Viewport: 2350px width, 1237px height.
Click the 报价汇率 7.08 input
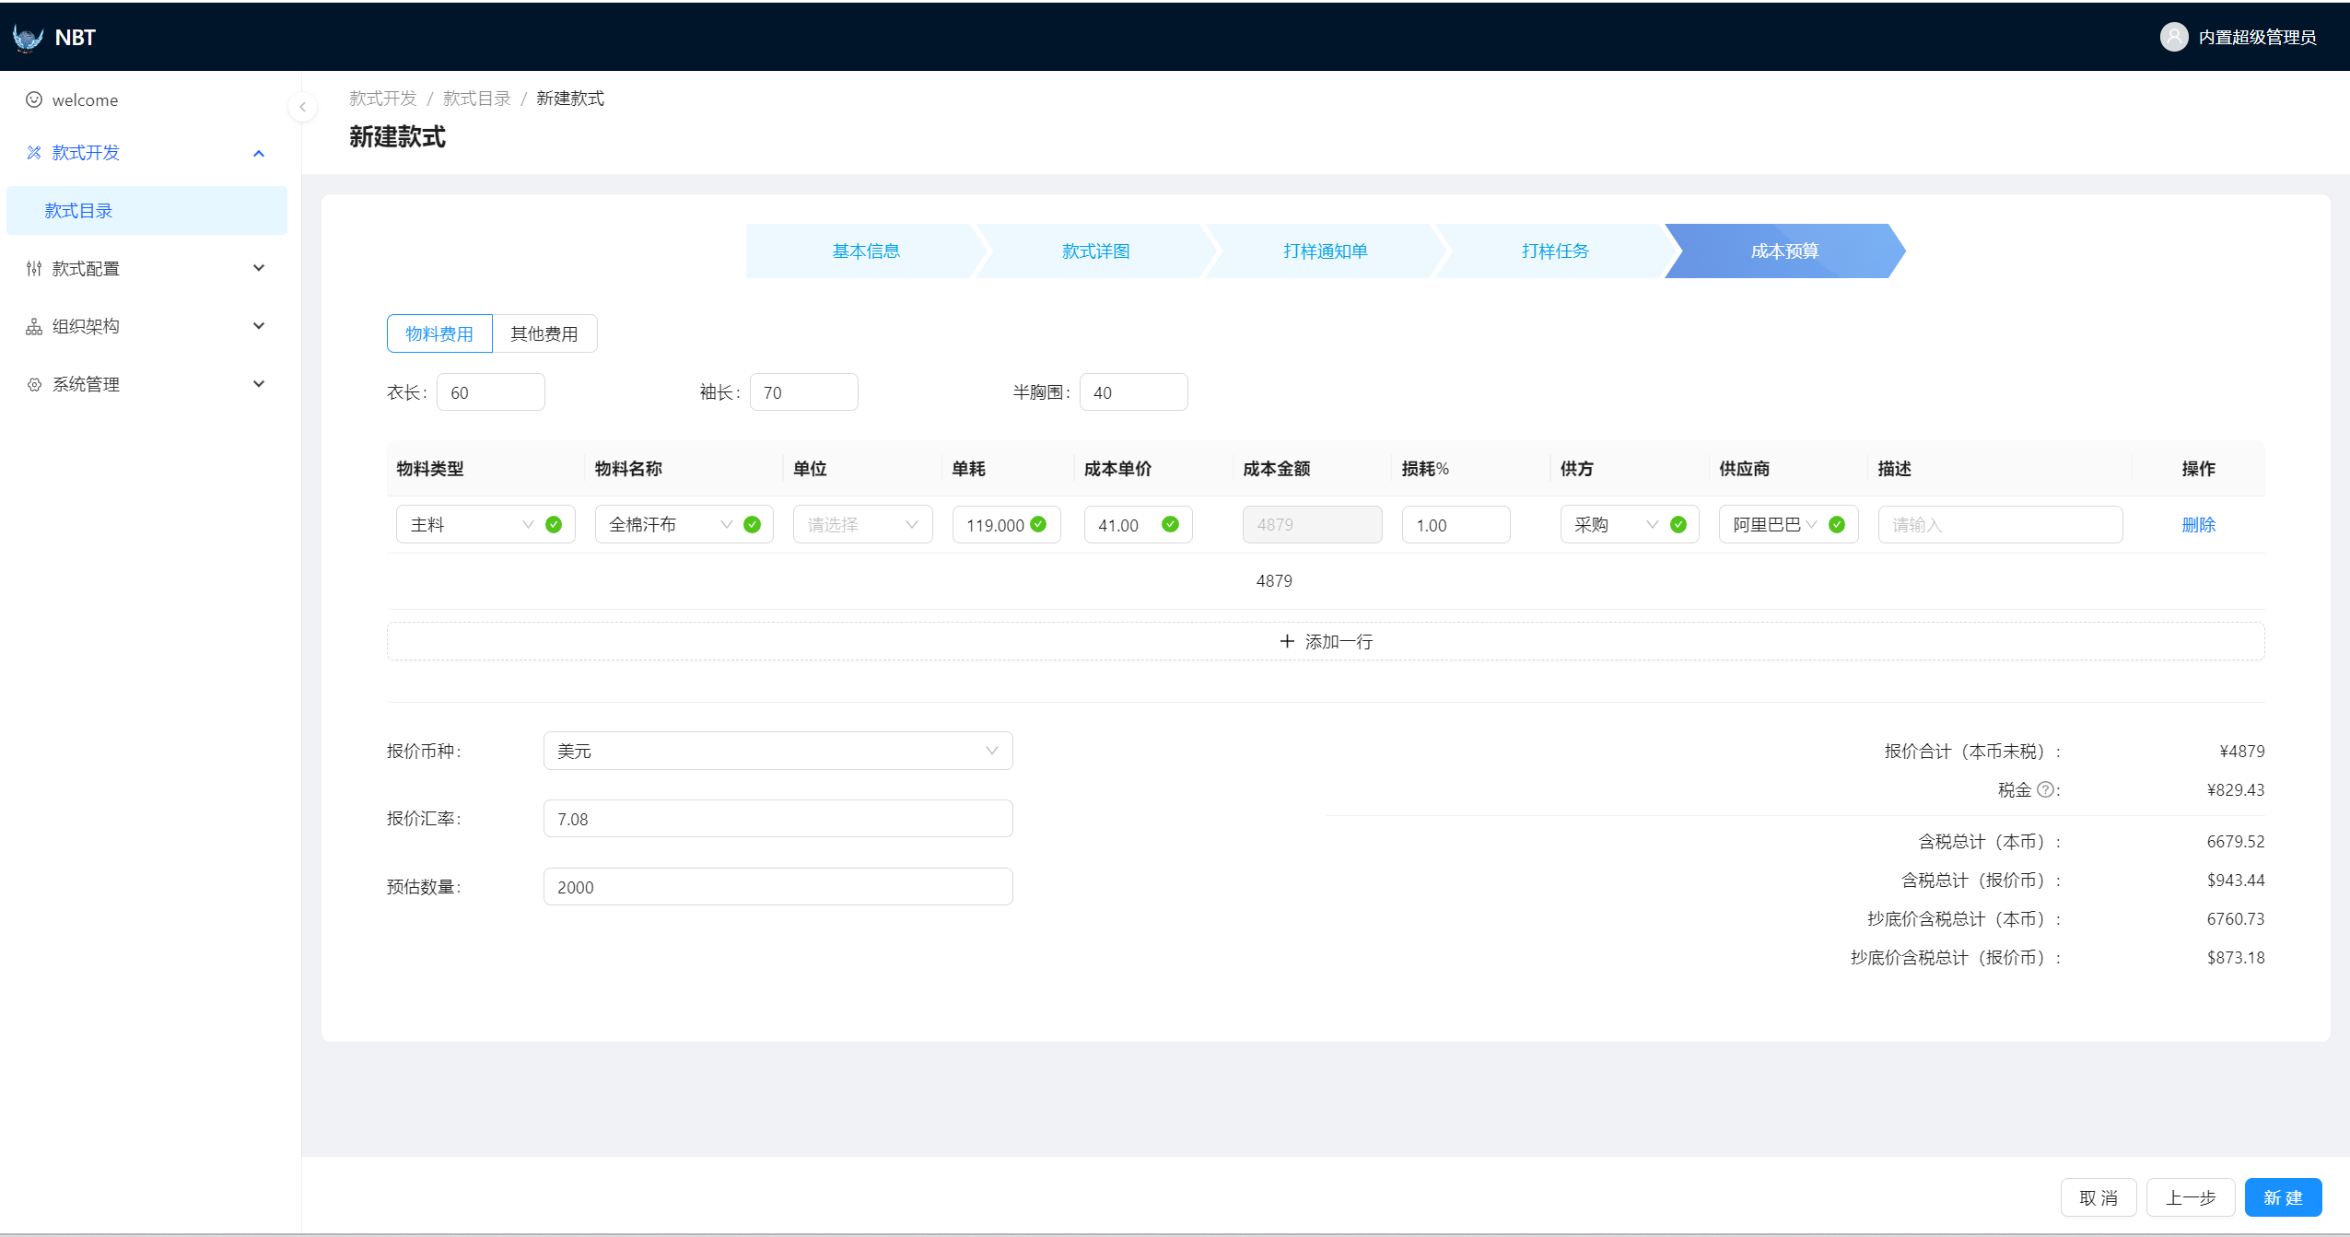pos(777,819)
